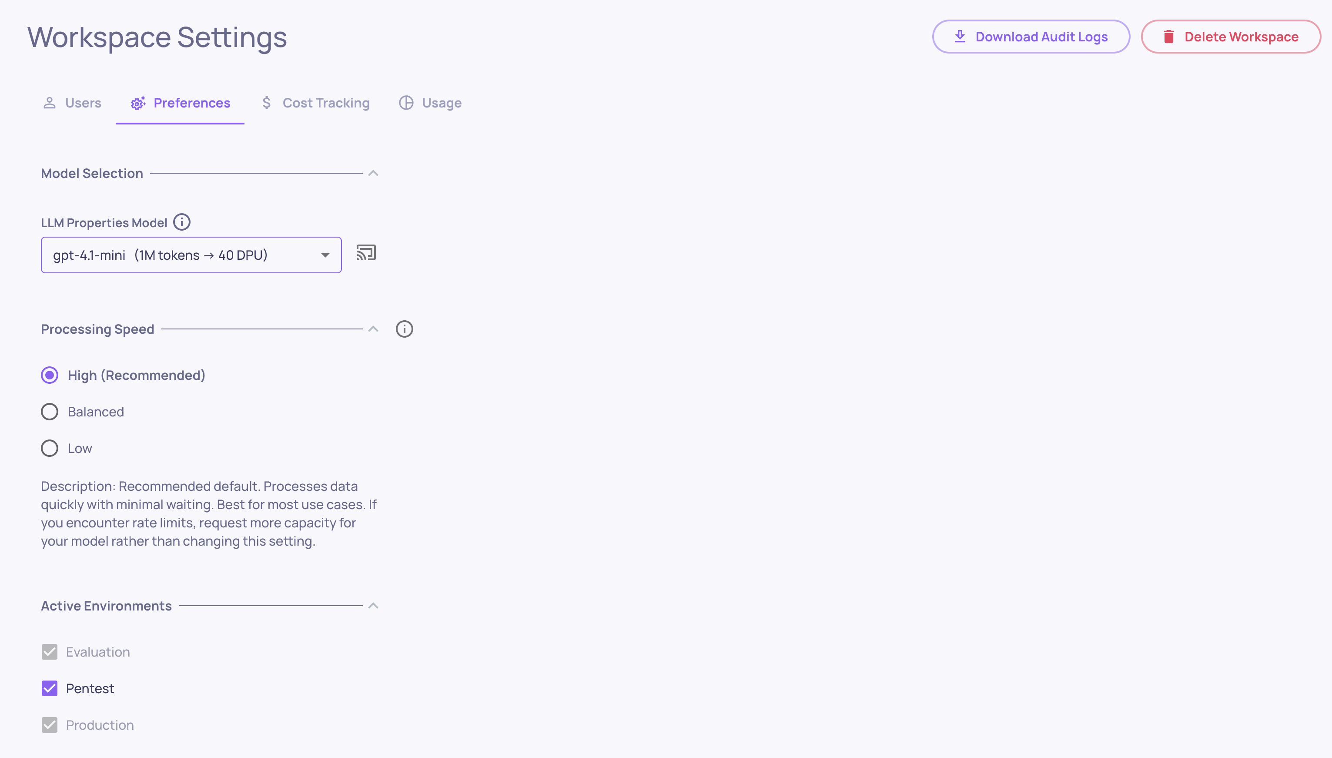
Task: Click the pie chart Usage icon
Action: 406,103
